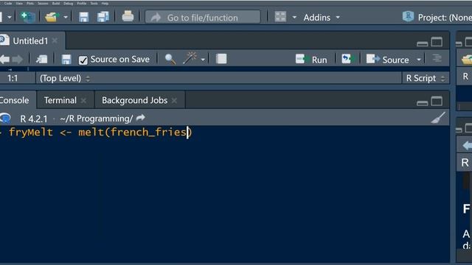Viewport: 472px width, 265px height.
Task: Click the console line fryMelt <- melt(french_fries)
Action: [100, 132]
